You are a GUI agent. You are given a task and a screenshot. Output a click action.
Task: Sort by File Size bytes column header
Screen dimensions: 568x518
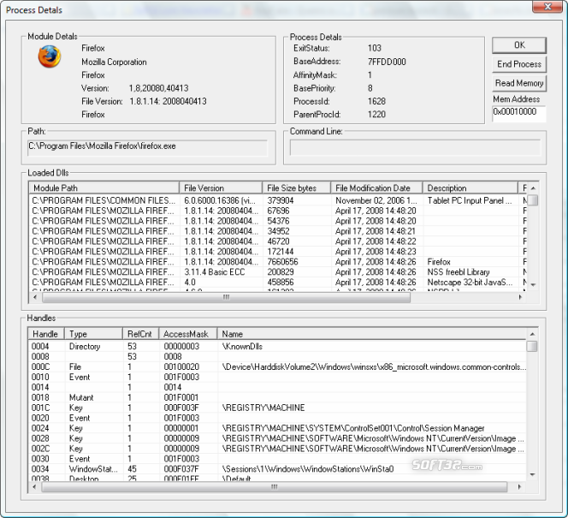pyautogui.click(x=296, y=188)
